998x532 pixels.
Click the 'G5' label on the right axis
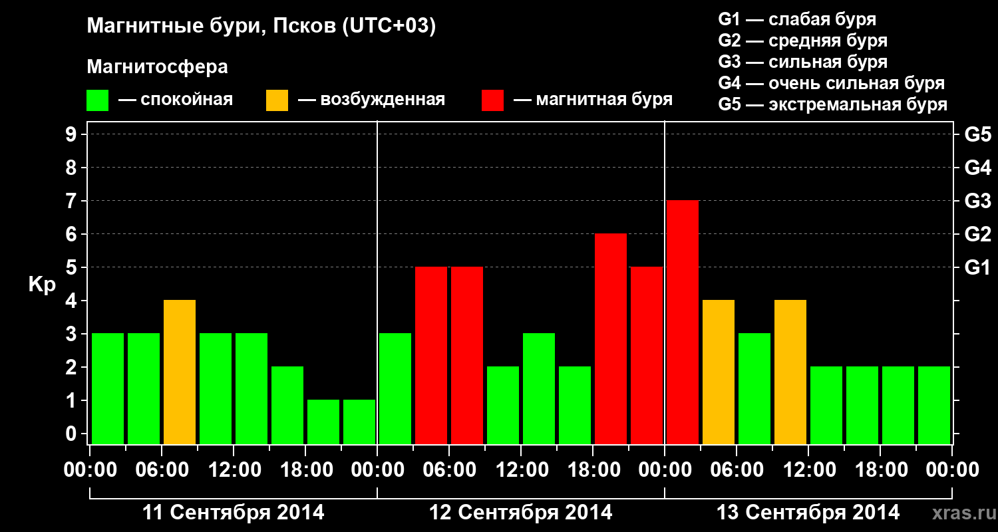(x=977, y=134)
